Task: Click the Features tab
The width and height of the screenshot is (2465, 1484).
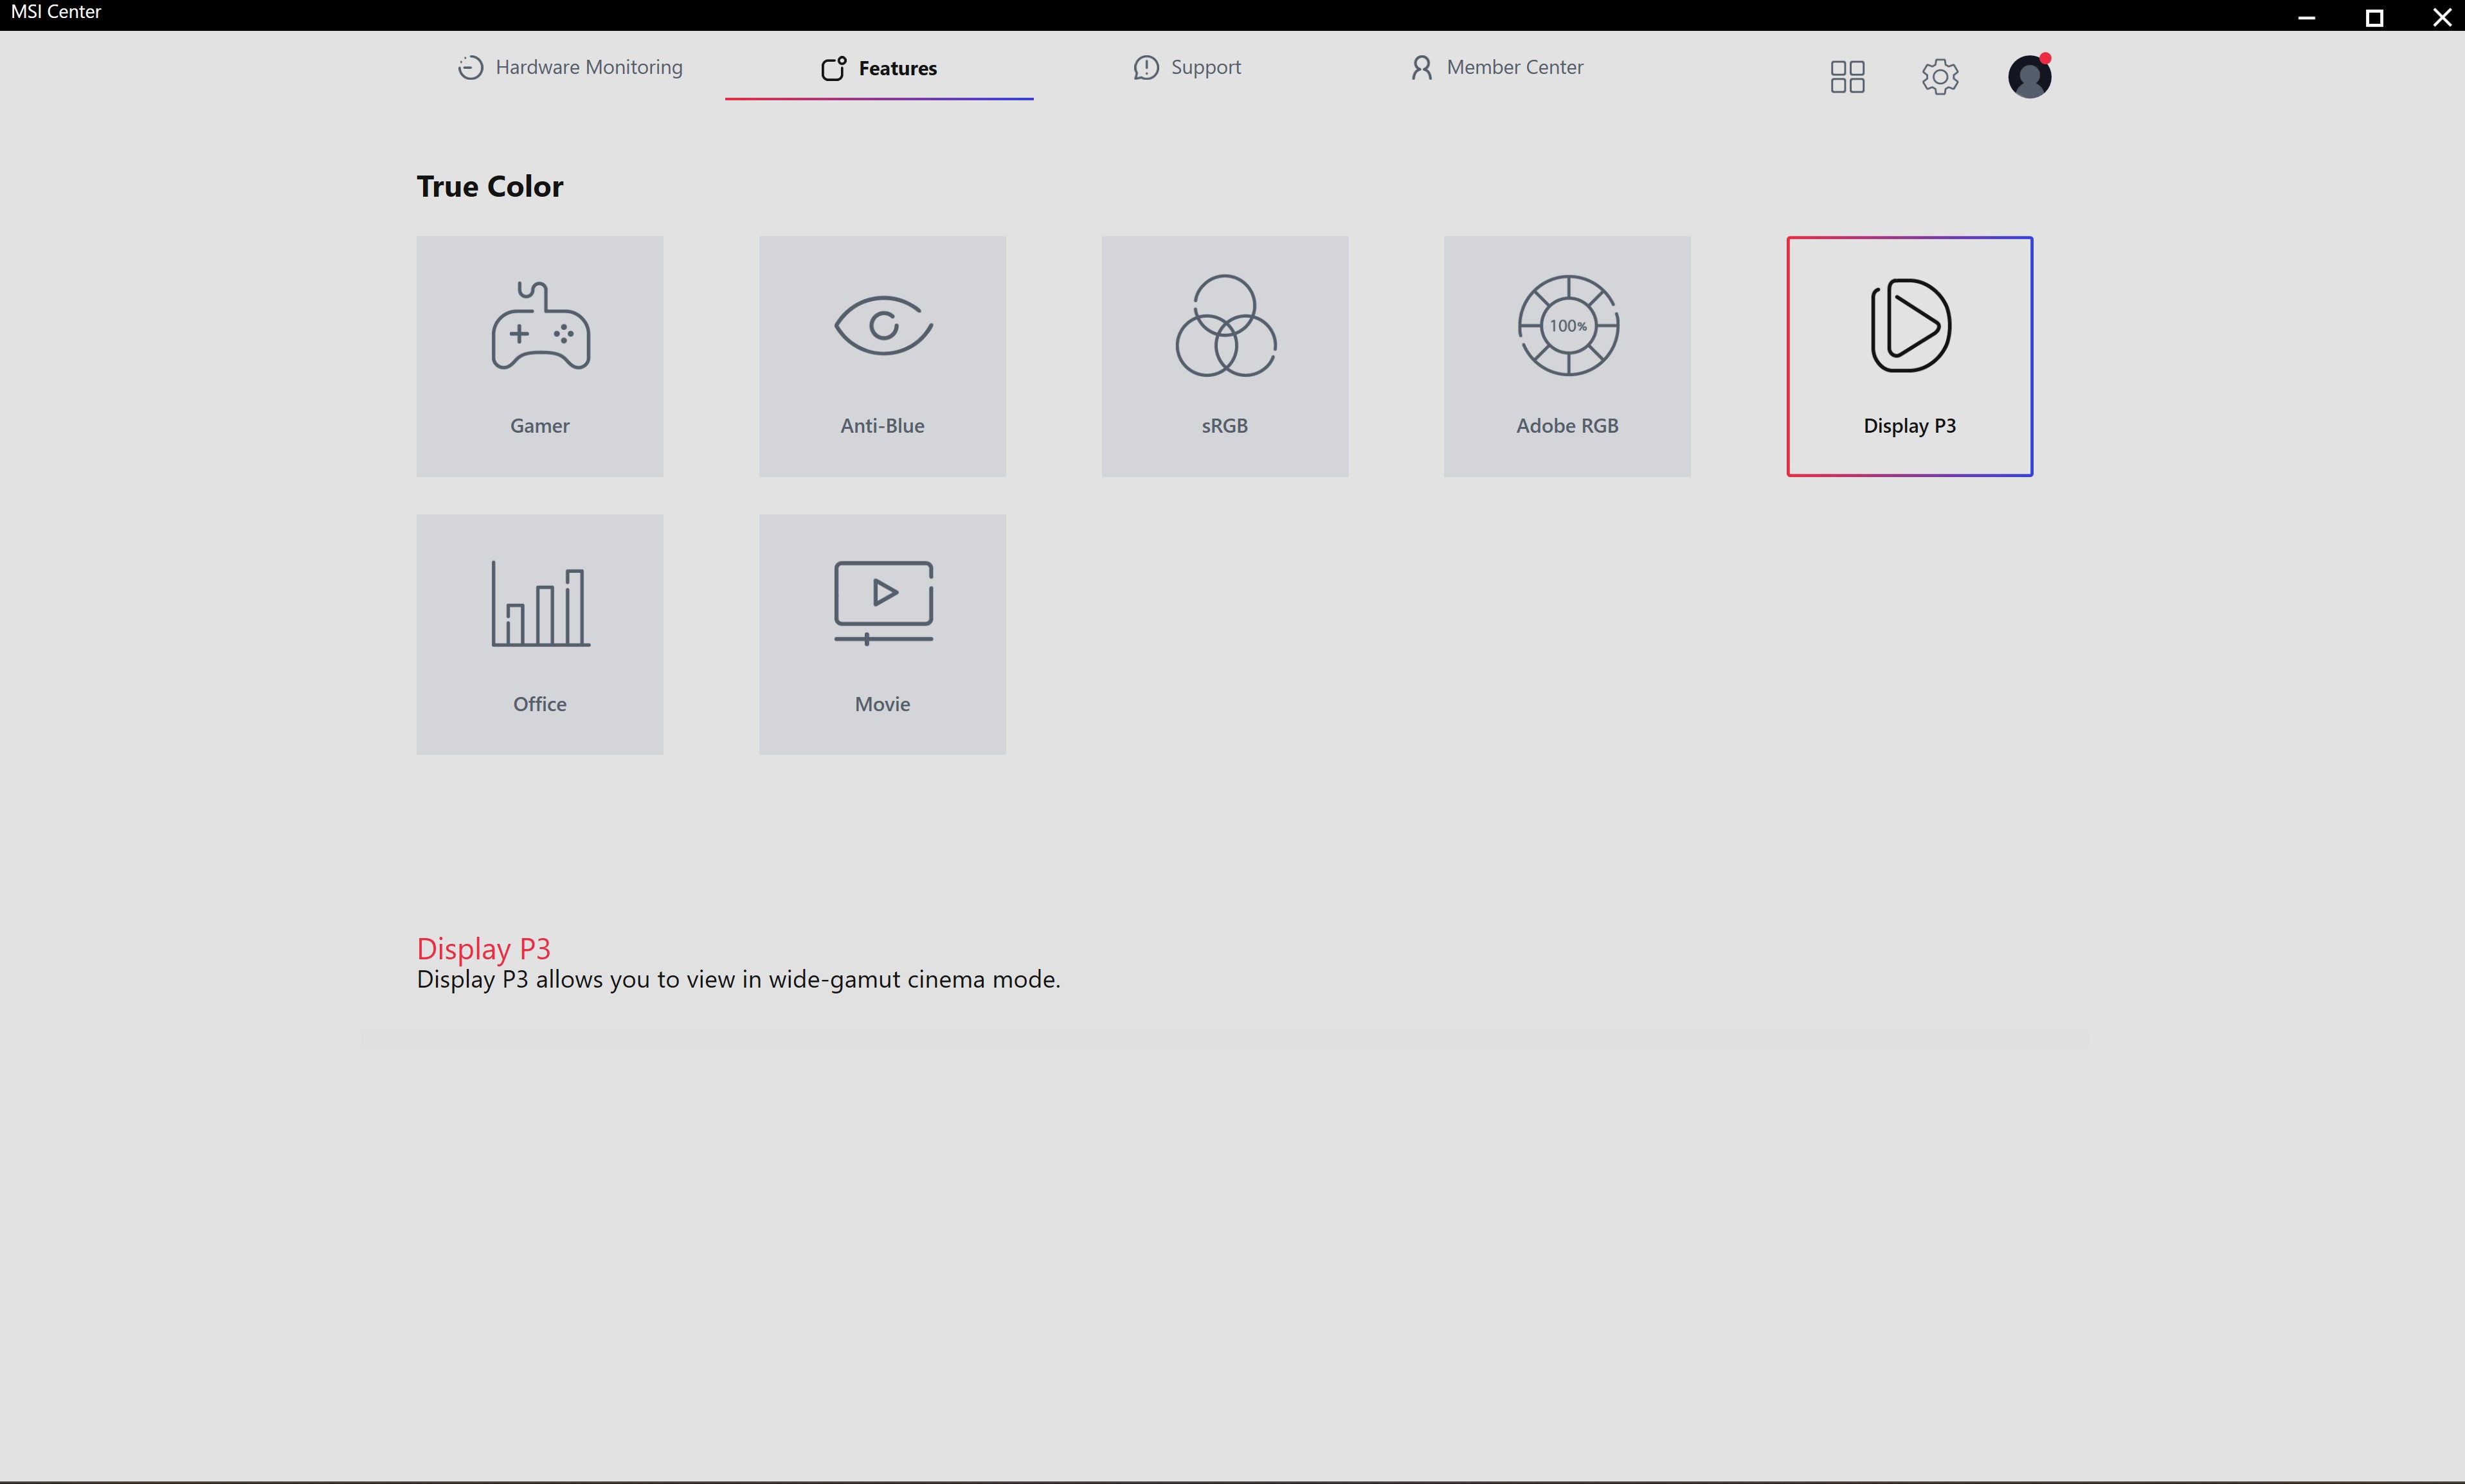Action: point(880,68)
